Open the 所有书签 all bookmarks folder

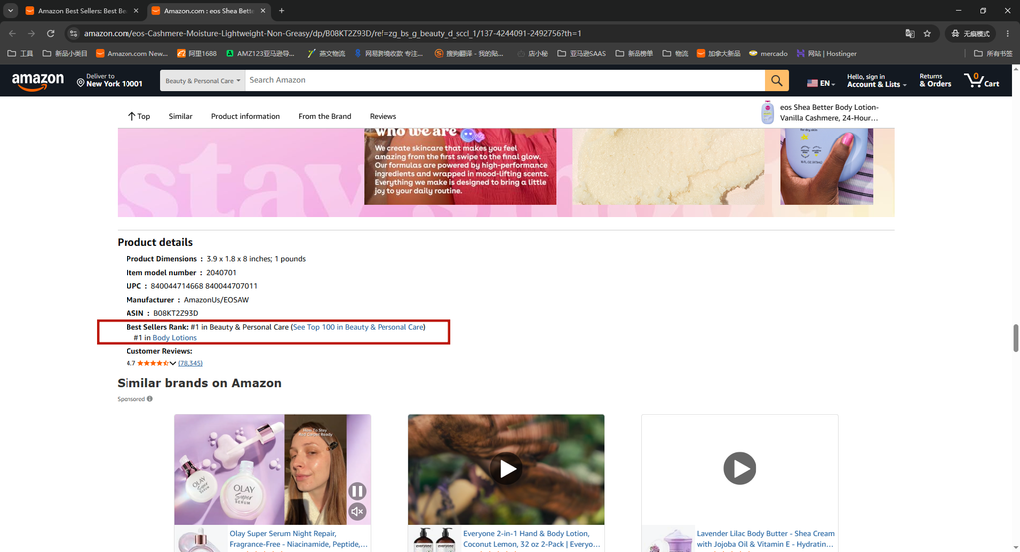[993, 54]
